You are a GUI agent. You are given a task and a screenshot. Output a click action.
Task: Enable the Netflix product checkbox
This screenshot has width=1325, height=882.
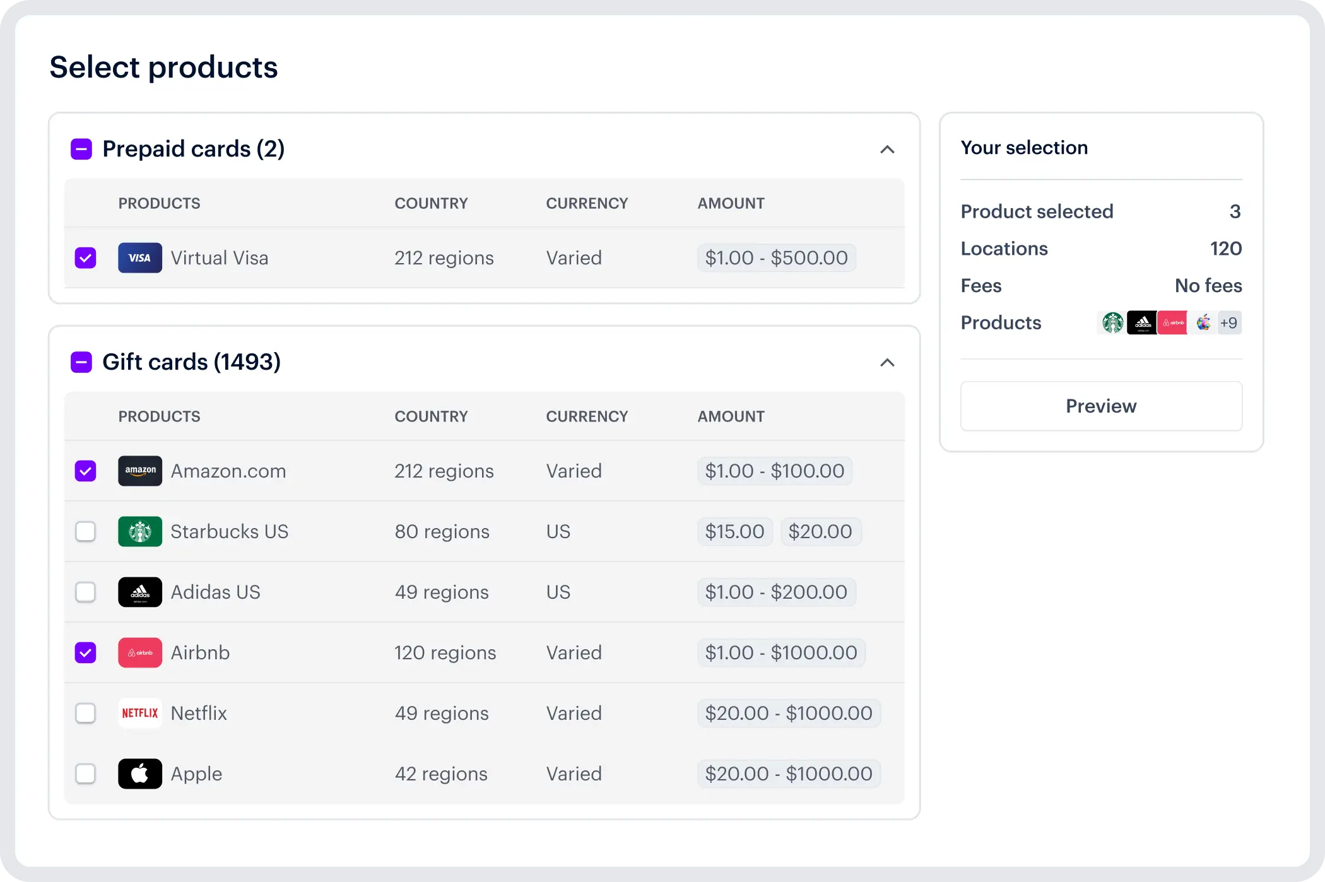(85, 714)
